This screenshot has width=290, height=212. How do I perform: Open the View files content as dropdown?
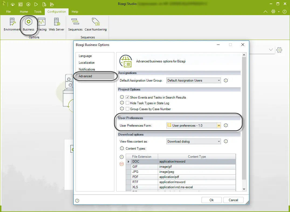194,142
